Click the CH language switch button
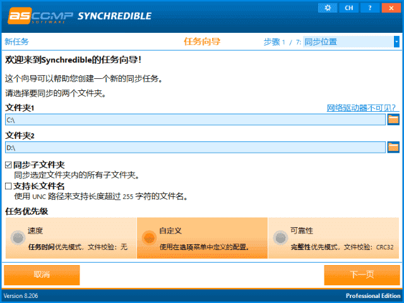 pos(348,8)
